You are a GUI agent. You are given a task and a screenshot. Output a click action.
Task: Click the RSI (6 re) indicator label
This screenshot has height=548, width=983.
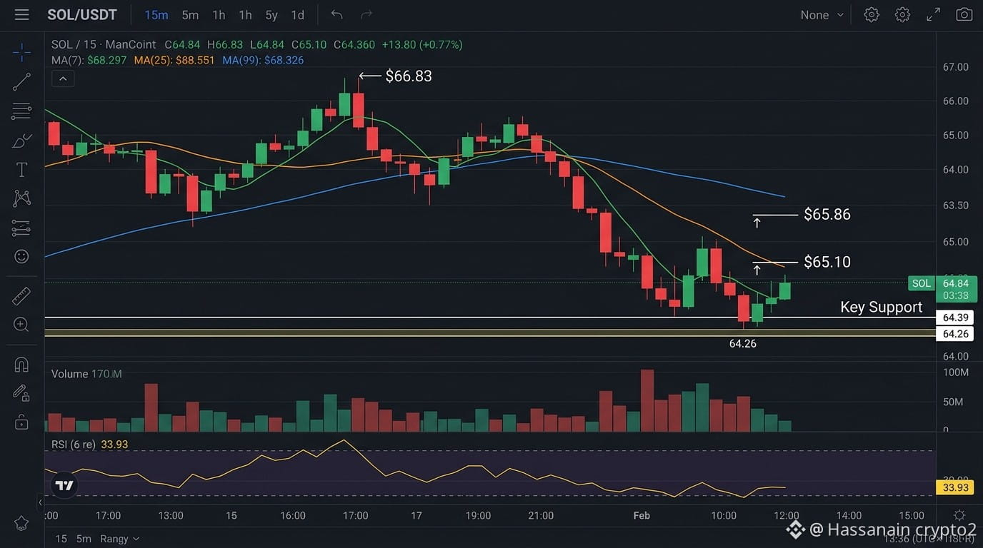[x=90, y=444]
